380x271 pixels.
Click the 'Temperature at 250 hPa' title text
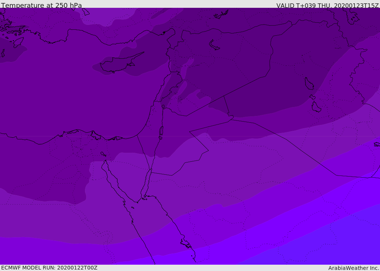click(x=42, y=5)
